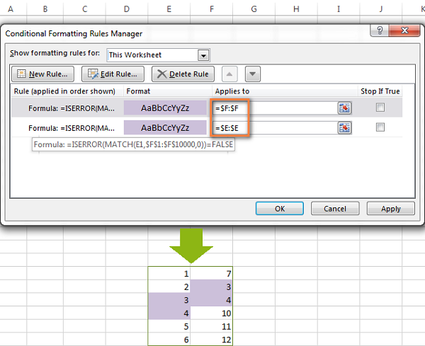Viewport: 425px width, 346px height.
Task: Select the cell containing 1
Action: 169,273
